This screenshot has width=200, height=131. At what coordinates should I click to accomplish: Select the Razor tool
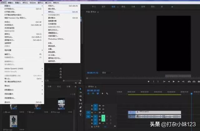click(81, 100)
